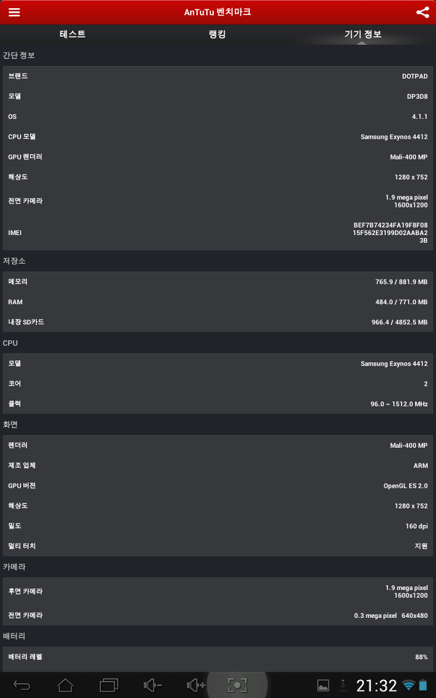Screen dimensions: 436x698
Task: Tap the screenshot capture icon
Action: click(237, 685)
